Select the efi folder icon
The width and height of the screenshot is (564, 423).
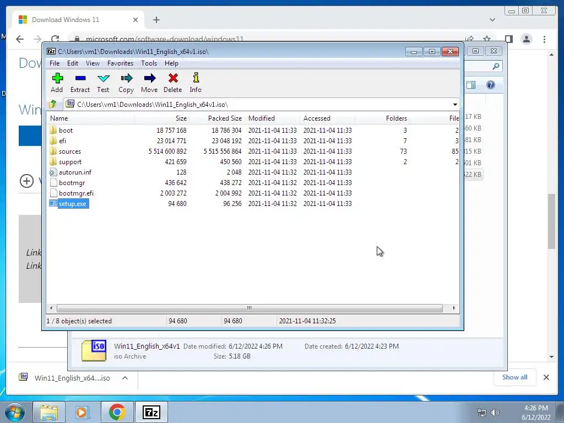tap(53, 140)
